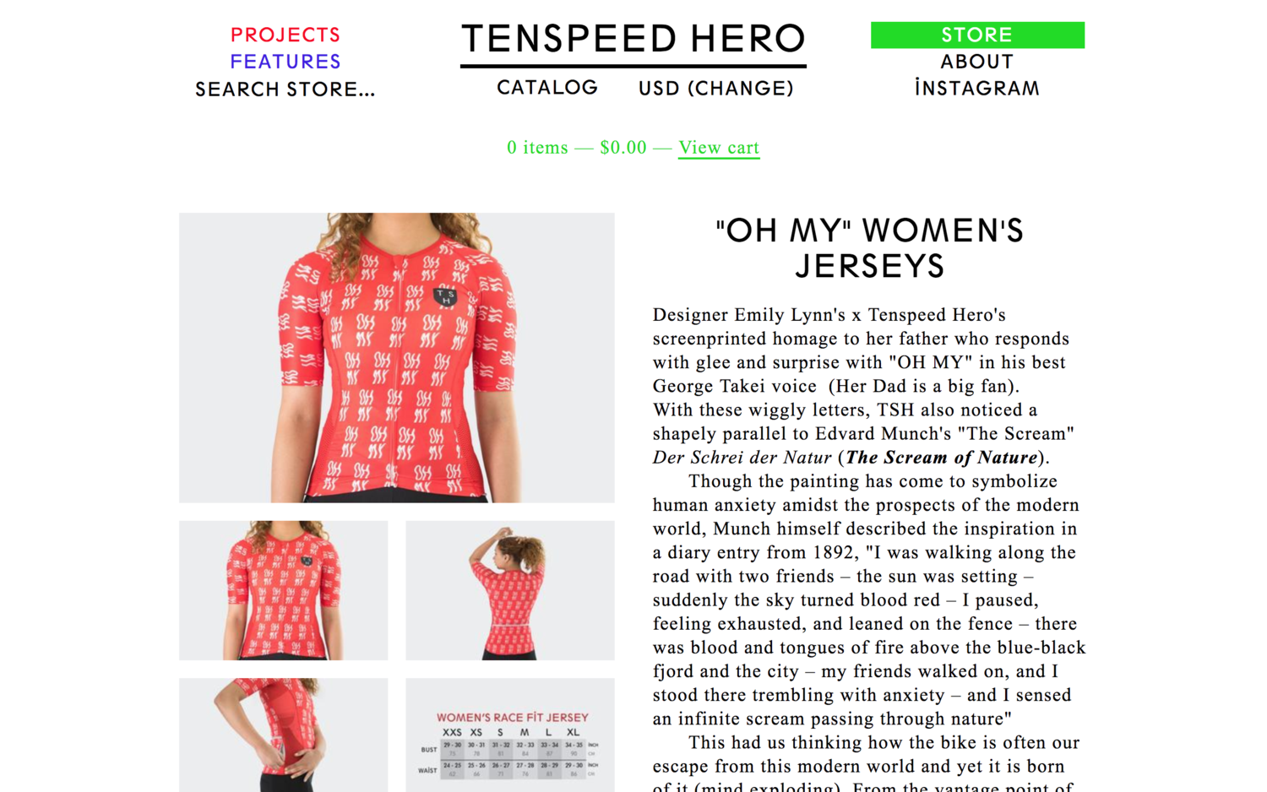1267x792 pixels.
Task: Click the product description paragraph about Munch
Action: [869, 599]
